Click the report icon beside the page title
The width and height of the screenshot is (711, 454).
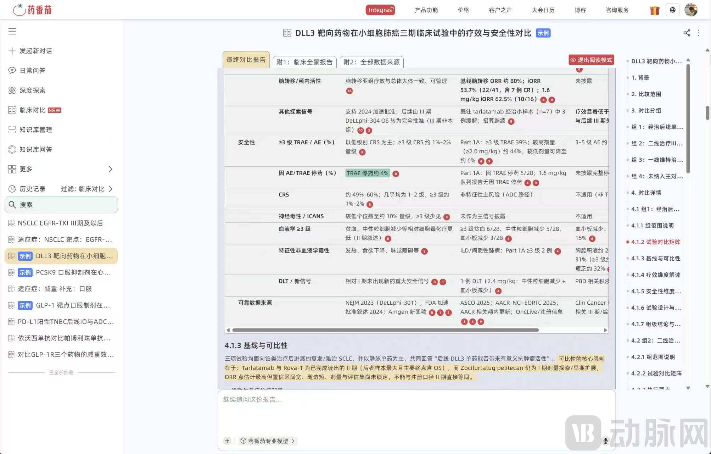pyautogui.click(x=287, y=33)
